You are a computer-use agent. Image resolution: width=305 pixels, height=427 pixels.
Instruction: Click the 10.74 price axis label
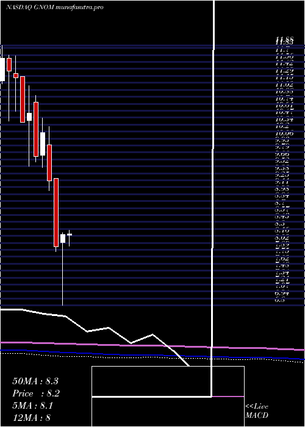coord(284,99)
